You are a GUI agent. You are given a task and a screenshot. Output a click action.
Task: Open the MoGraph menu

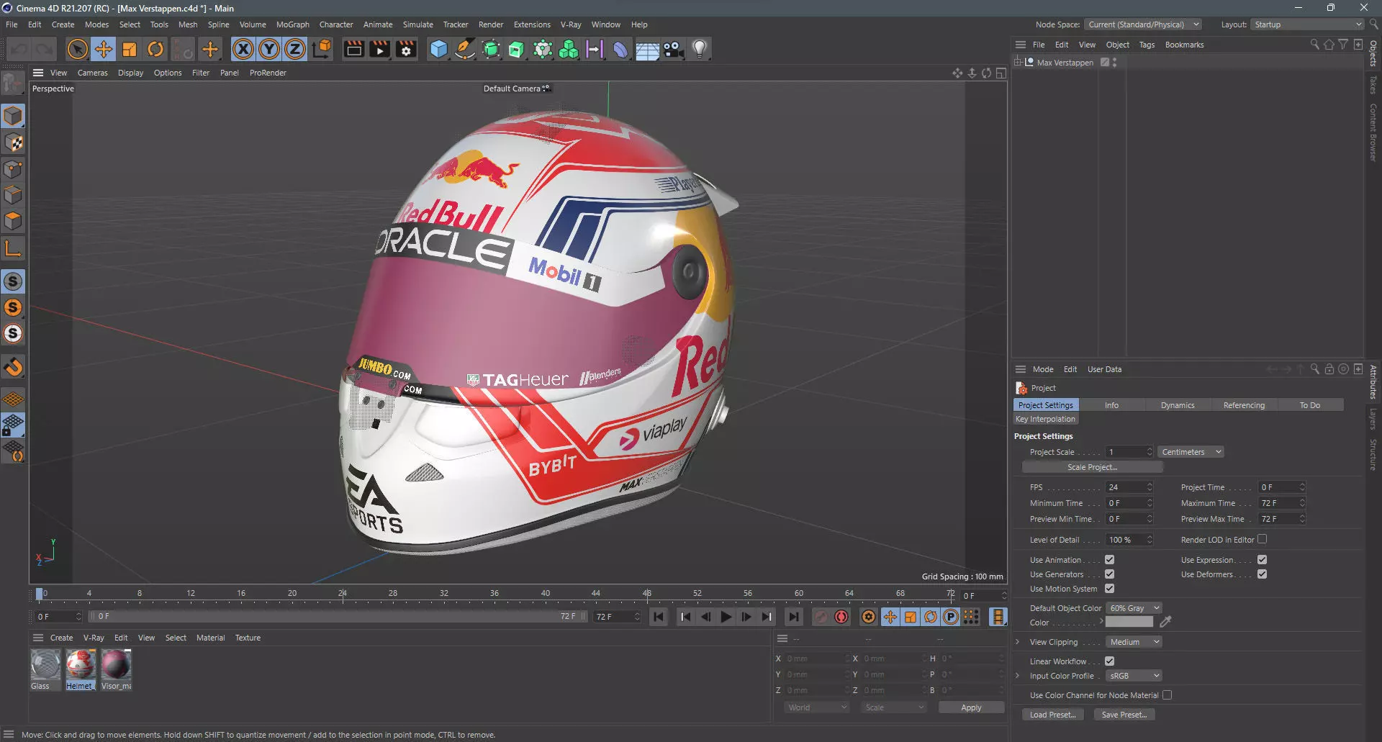click(x=292, y=24)
